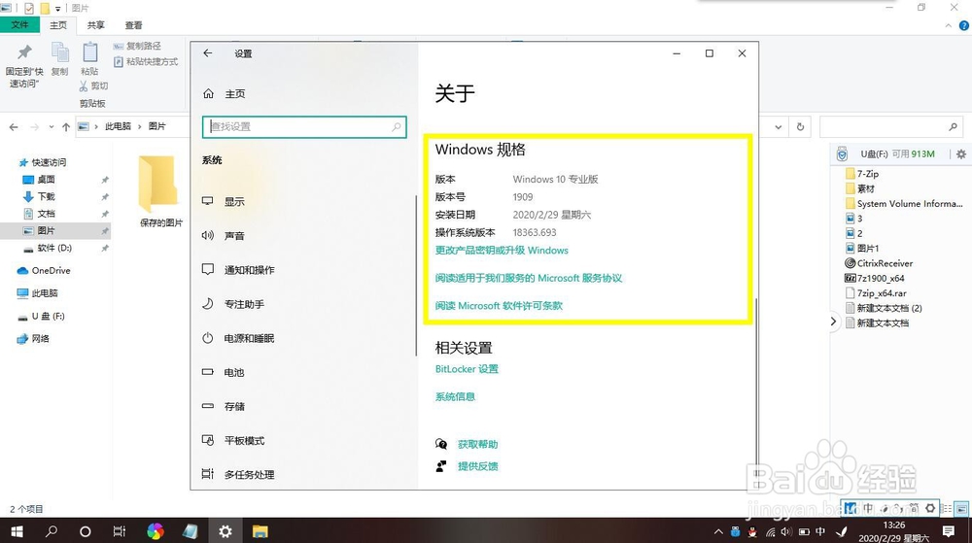The image size is (972, 543).
Task: Show hidden system tray icons
Action: click(718, 531)
